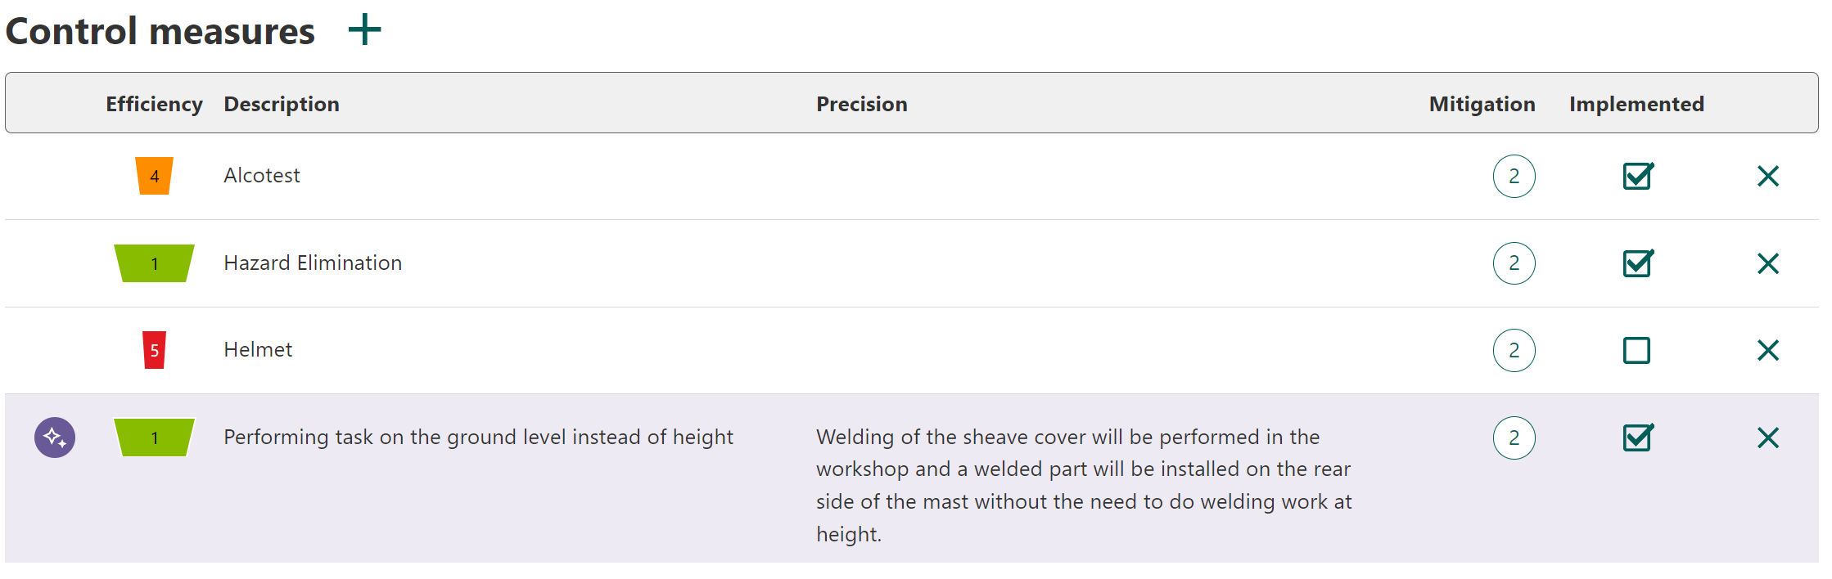Select the Alcotest description text
The width and height of the screenshot is (1832, 579).
pyautogui.click(x=262, y=175)
